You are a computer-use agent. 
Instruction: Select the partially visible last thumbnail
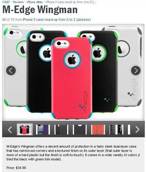pyautogui.click(x=129, y=130)
